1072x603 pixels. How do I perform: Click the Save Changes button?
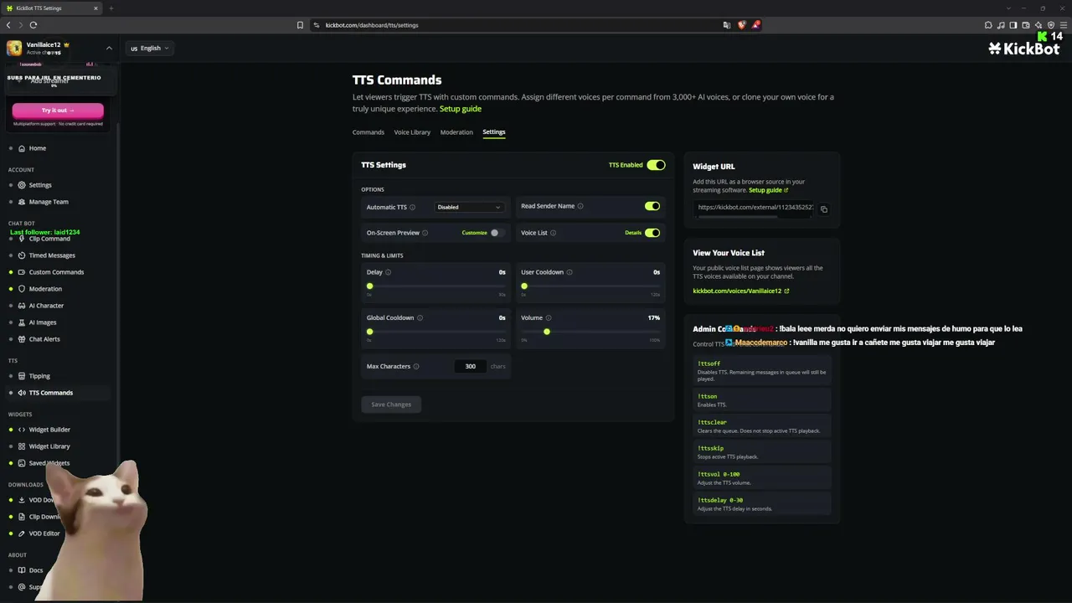pos(391,405)
